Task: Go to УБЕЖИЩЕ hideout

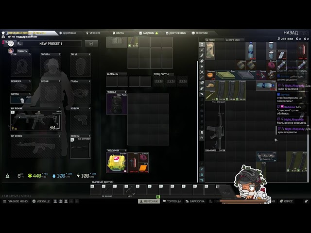Action: point(41,201)
